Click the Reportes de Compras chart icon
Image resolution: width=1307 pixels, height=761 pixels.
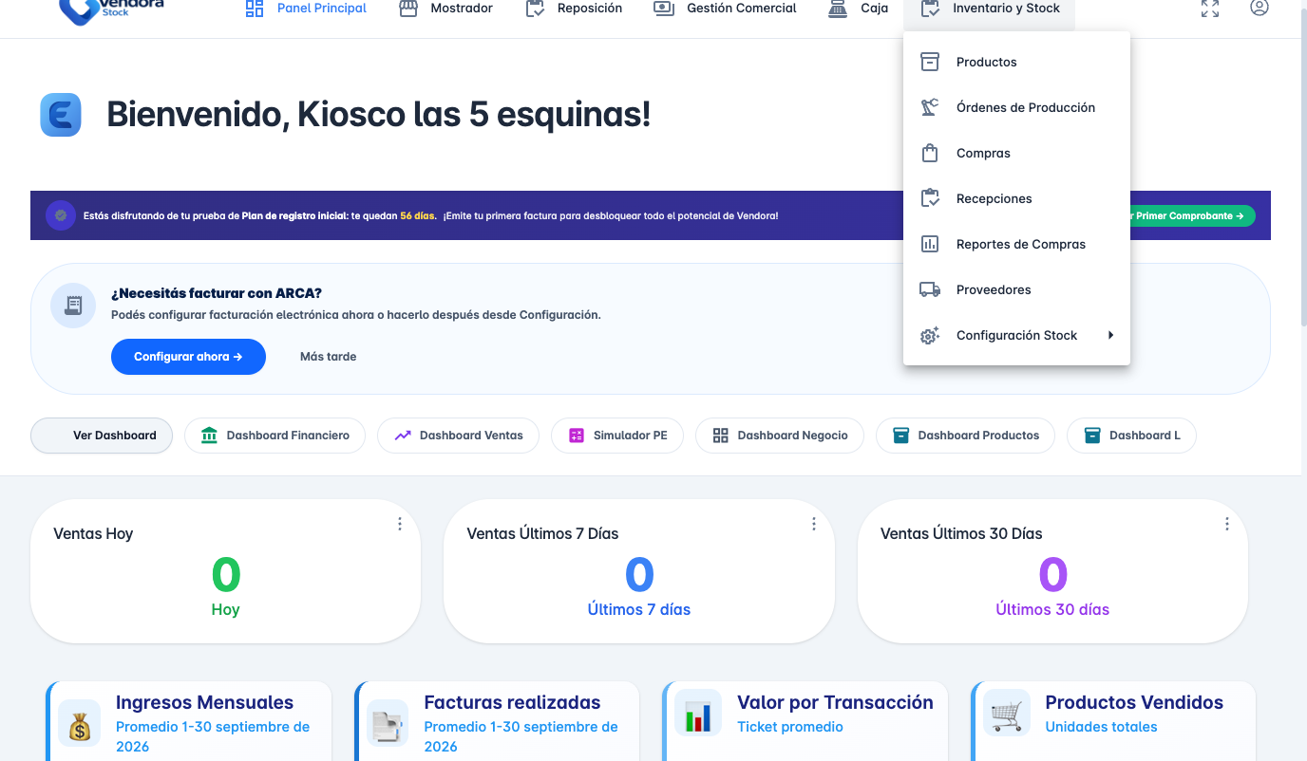point(930,244)
